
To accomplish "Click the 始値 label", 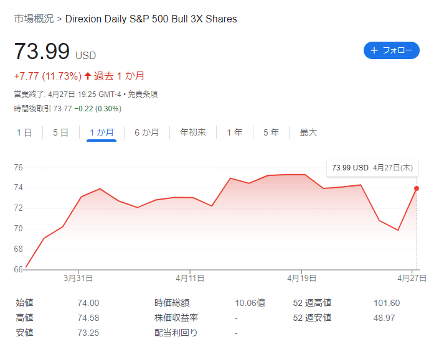I will coord(25,303).
